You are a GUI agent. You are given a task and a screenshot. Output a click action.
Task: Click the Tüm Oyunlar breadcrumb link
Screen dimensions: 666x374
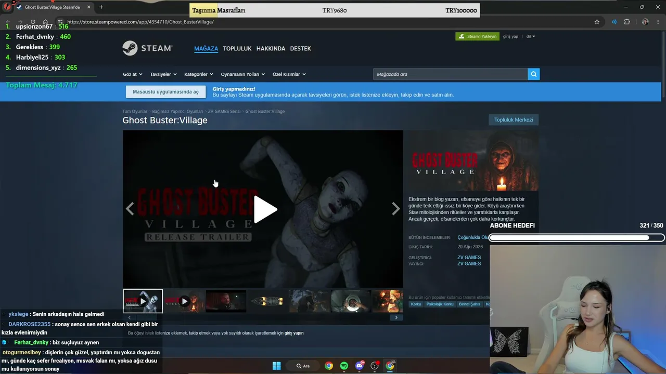pyautogui.click(x=135, y=111)
